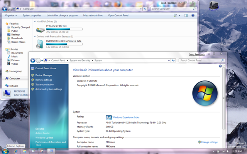The width and height of the screenshot is (247, 154).
Task: Open Windows Explorer from the taskbar
Action: tap(25, 151)
